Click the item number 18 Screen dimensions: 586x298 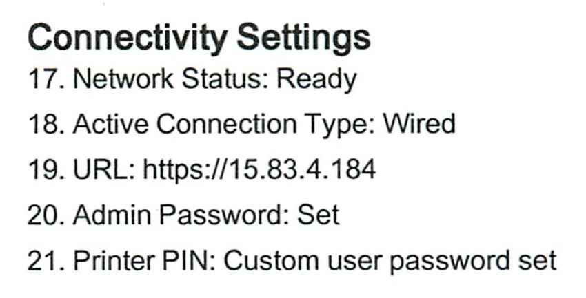tap(46, 124)
